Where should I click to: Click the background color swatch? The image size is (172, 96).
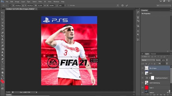pyautogui.click(x=3, y=82)
